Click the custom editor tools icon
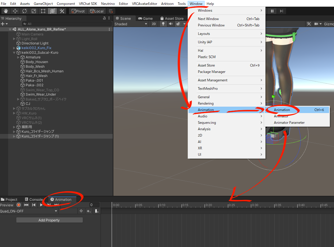The image size is (334, 247). 62,11
